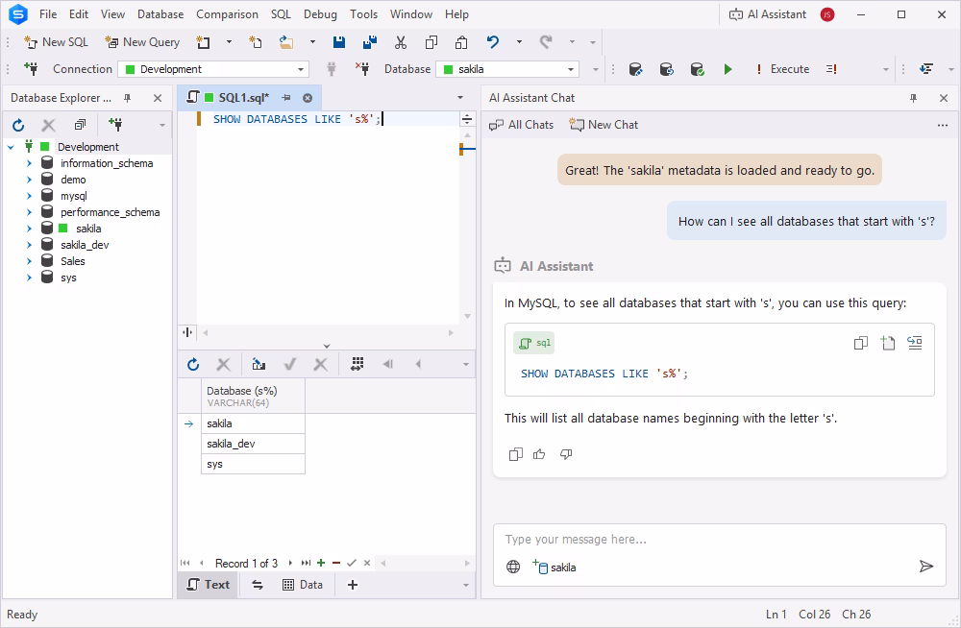Expand the sakila_dev database node
The height and width of the screenshot is (628, 961).
tap(30, 245)
